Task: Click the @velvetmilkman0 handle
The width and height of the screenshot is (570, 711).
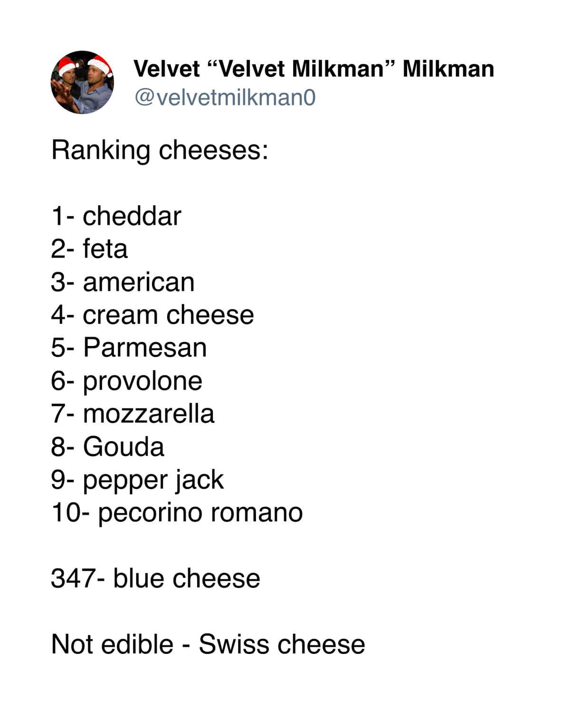Action: pyautogui.click(x=225, y=98)
